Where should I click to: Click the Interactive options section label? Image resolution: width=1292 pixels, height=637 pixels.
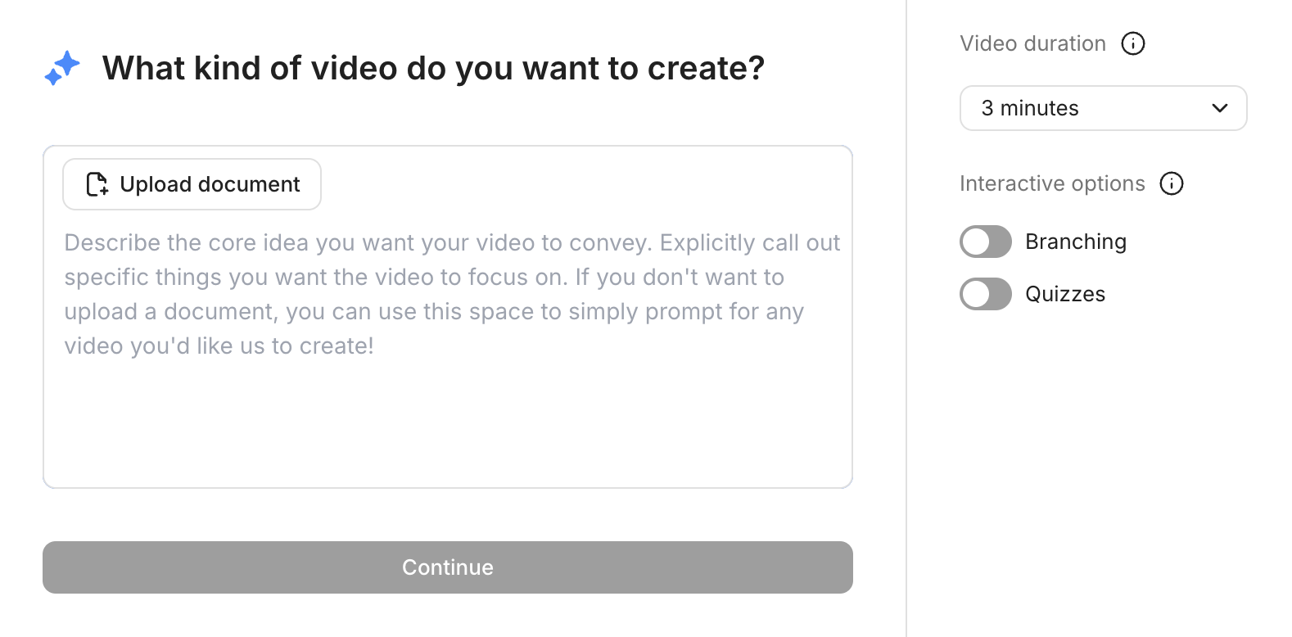point(1052,183)
